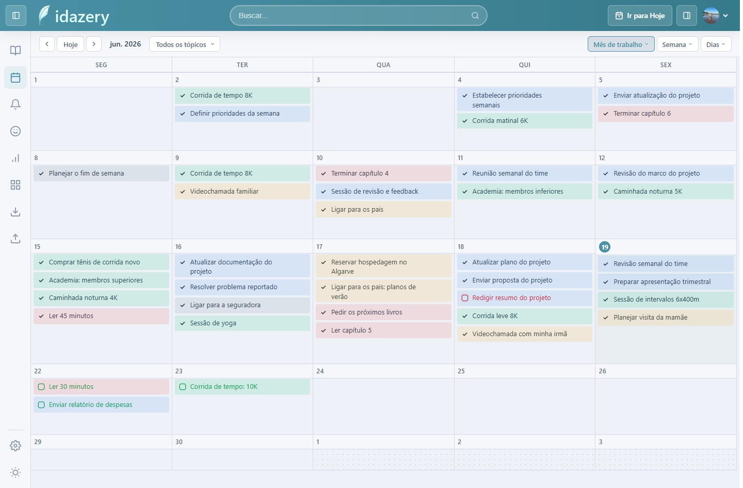Open Mês de trabalho view dropdown
Screen dimensions: 743x488
pos(621,44)
